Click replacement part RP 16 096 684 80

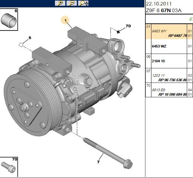[173, 95]
